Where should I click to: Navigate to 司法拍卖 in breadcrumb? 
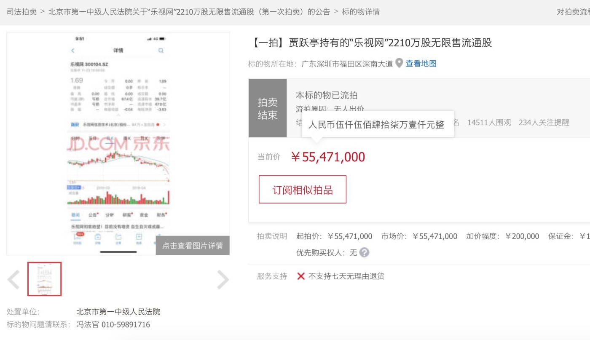click(x=21, y=12)
